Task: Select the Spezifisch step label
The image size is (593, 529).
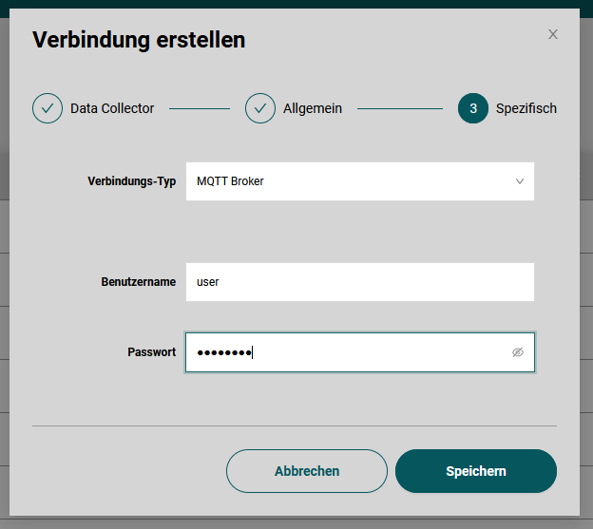Action: coord(526,108)
